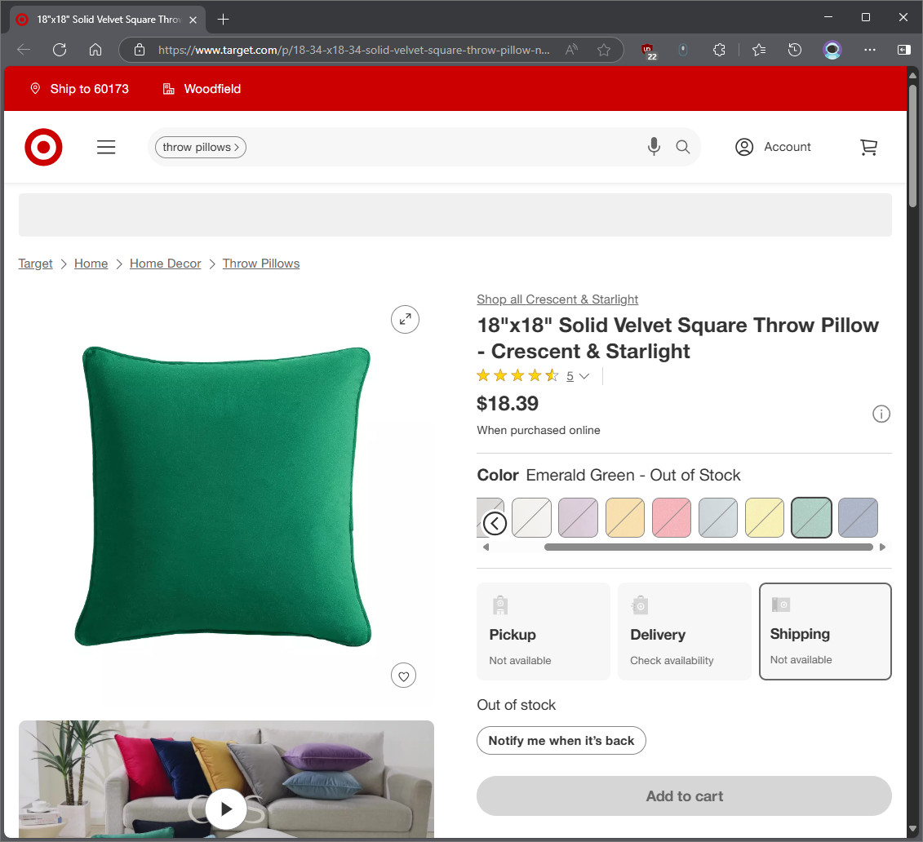923x842 pixels.
Task: Turn on Read aloud in address bar
Action: [571, 50]
